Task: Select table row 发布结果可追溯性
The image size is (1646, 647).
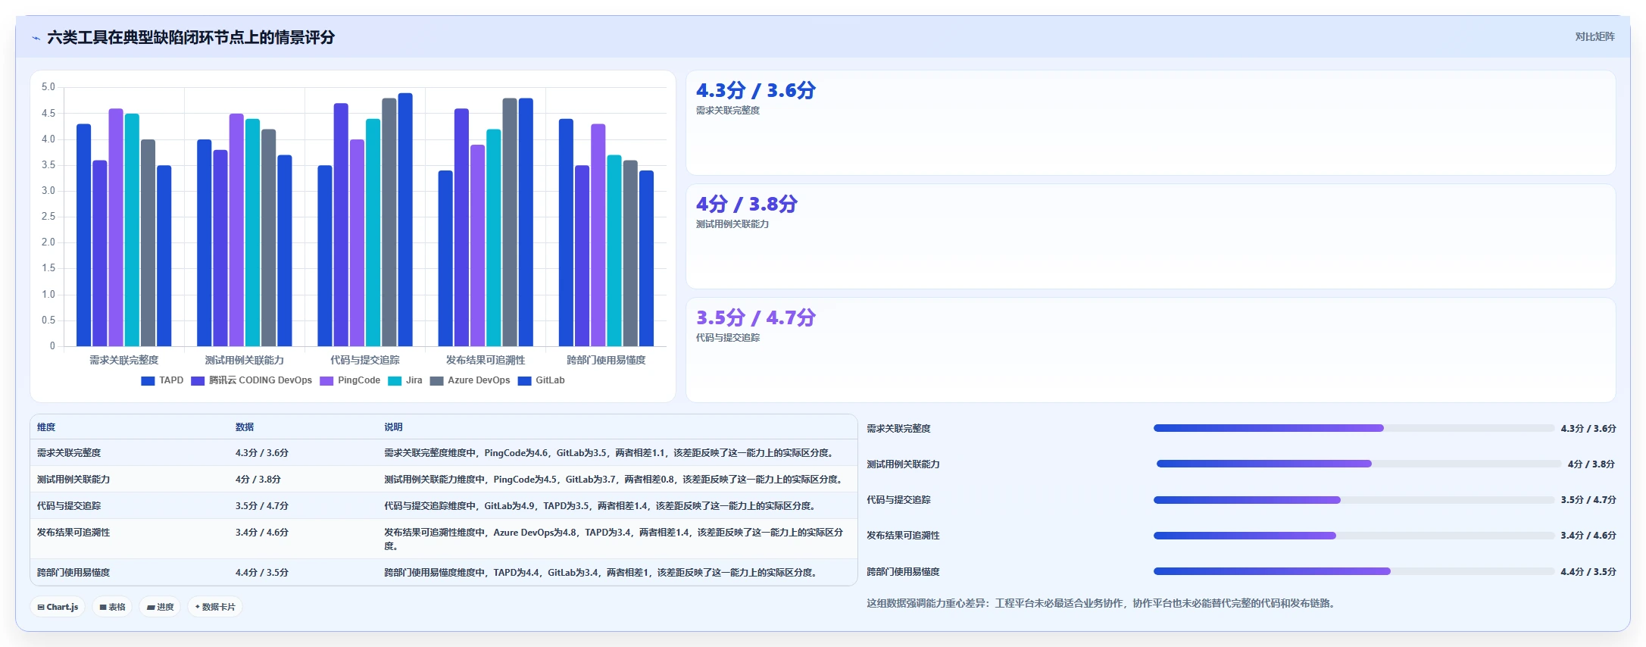Action: 444,539
